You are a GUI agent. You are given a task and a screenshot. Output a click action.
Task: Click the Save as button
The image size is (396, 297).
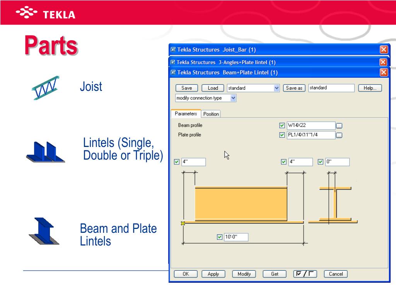point(294,88)
